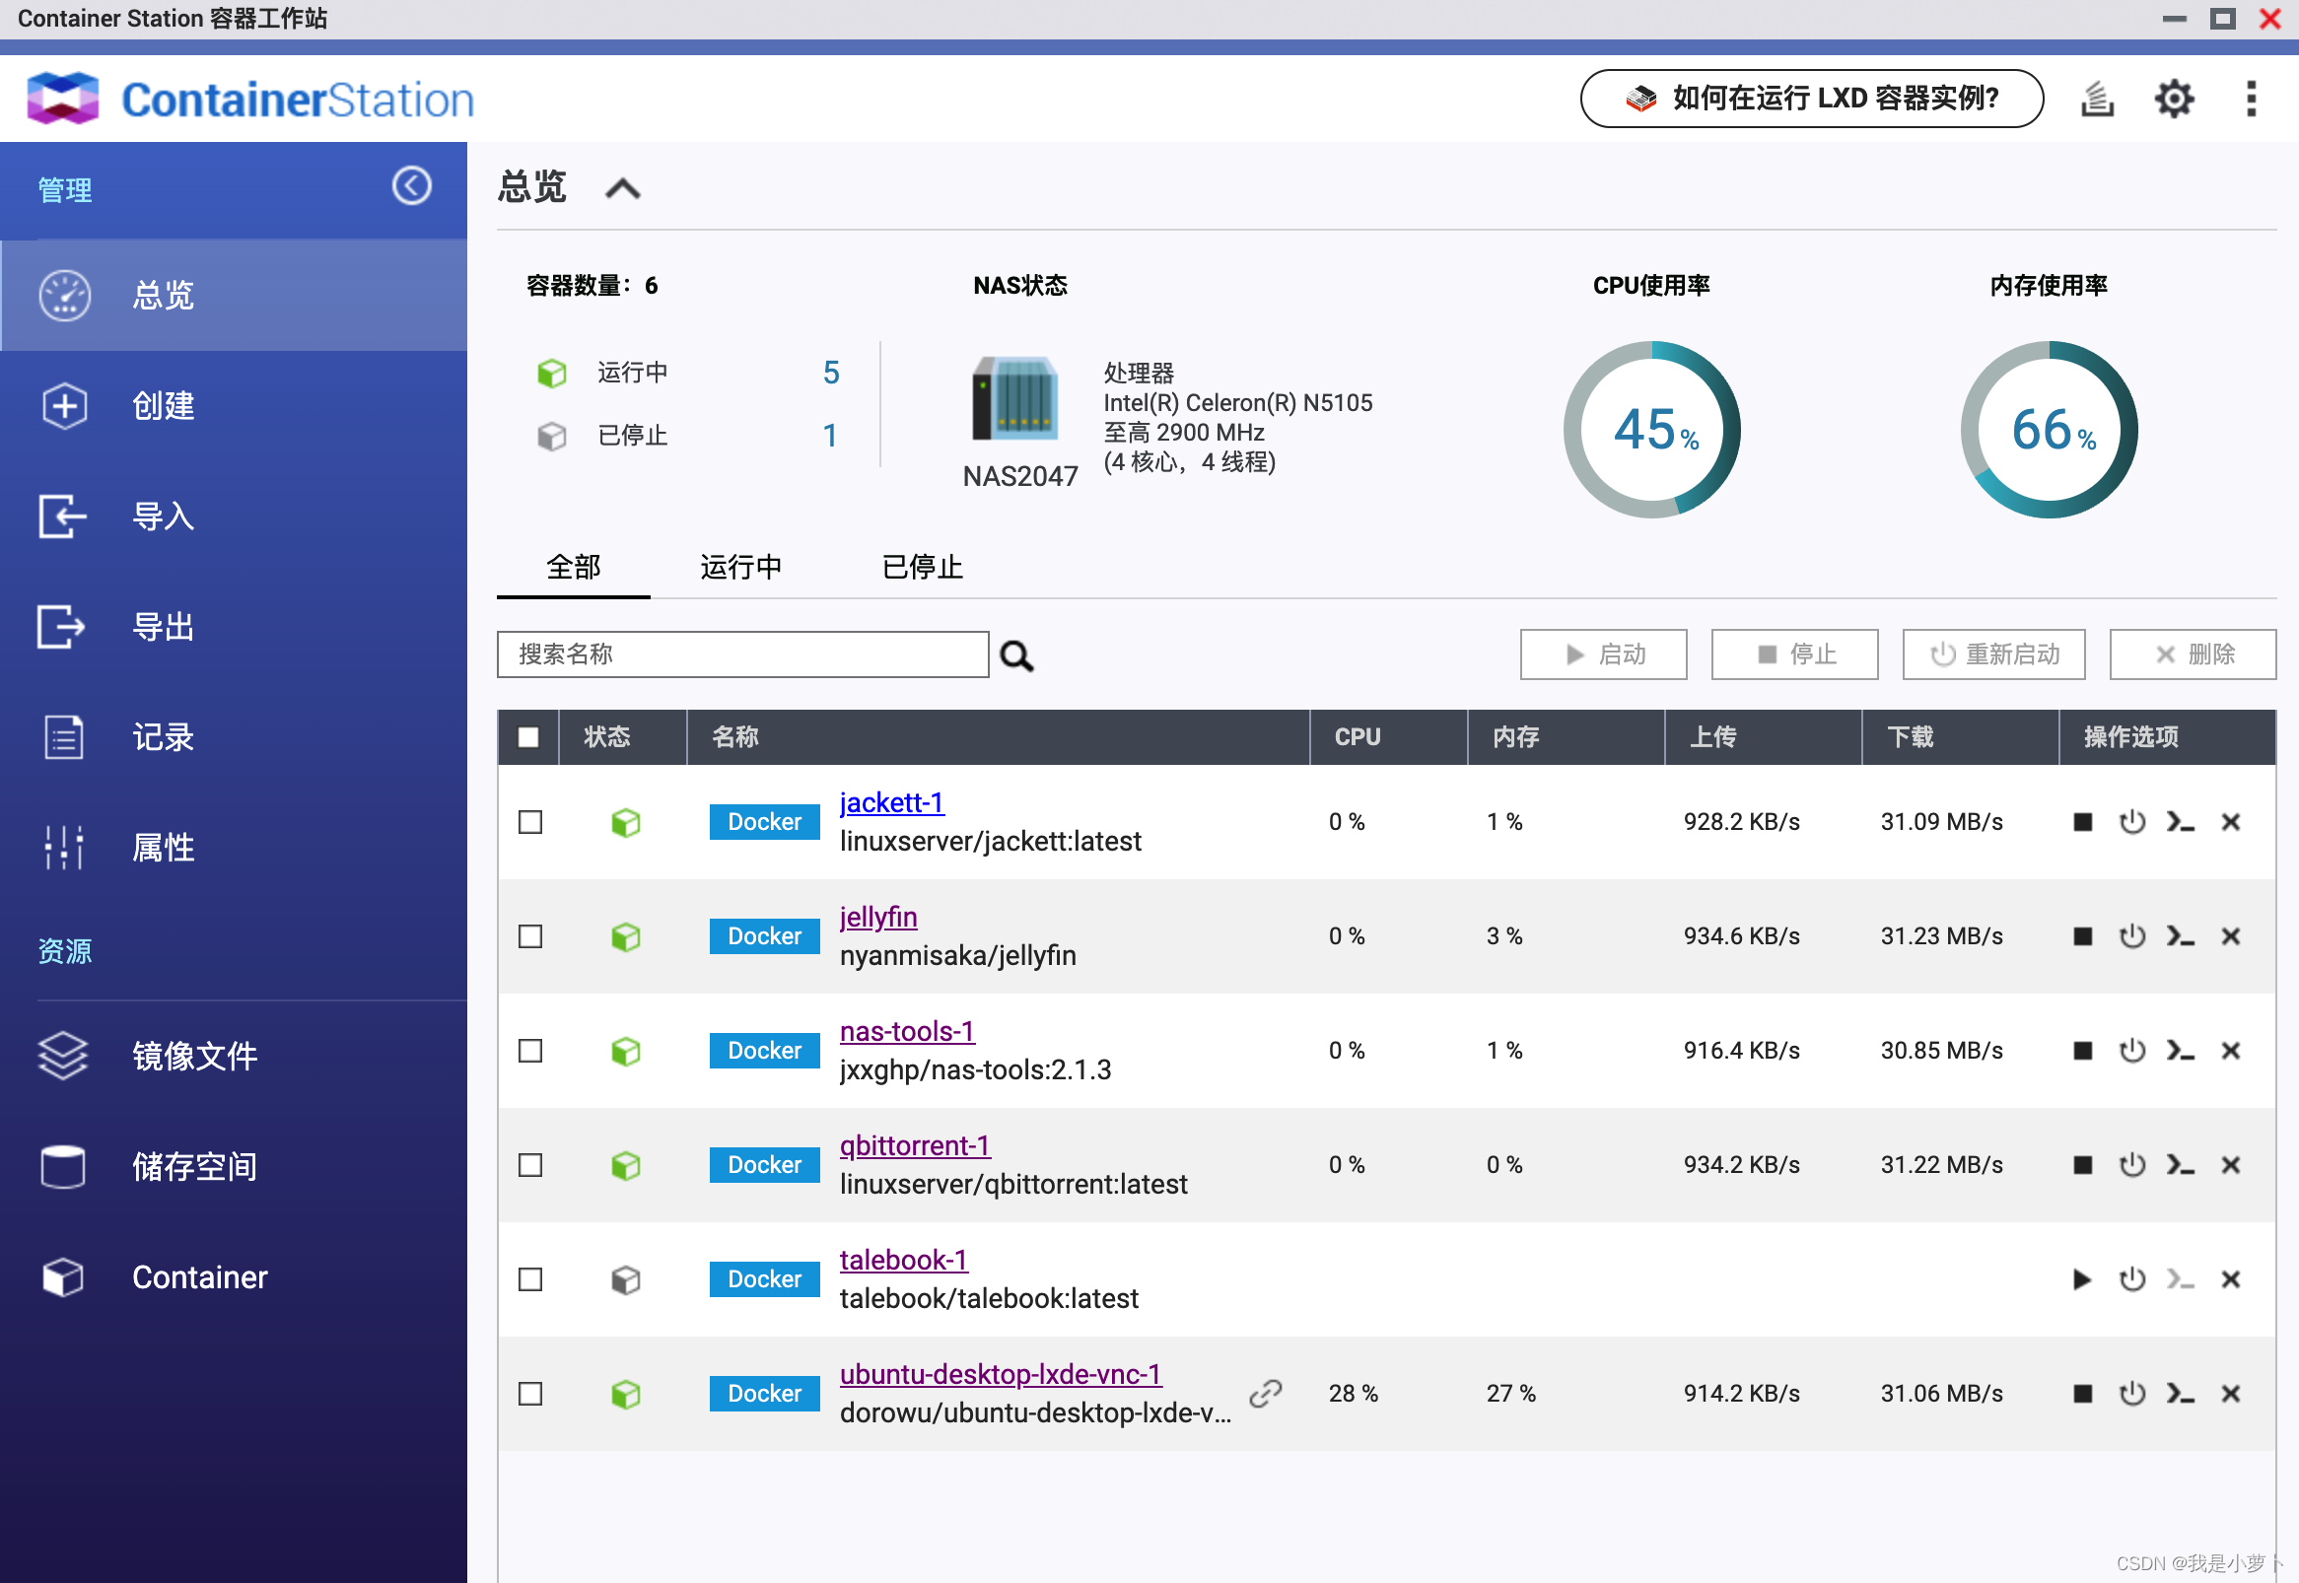Click the CPU usage 45% gauge
This screenshot has width=2299, height=1583.
coord(1651,430)
